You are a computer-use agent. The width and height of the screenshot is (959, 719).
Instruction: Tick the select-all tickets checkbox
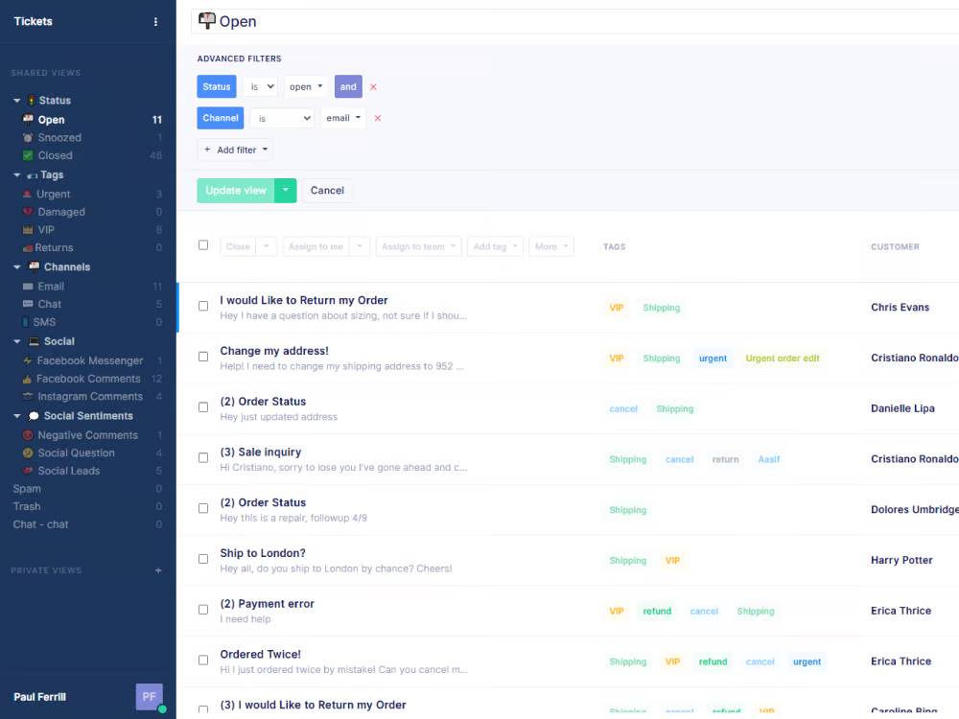pyautogui.click(x=203, y=245)
